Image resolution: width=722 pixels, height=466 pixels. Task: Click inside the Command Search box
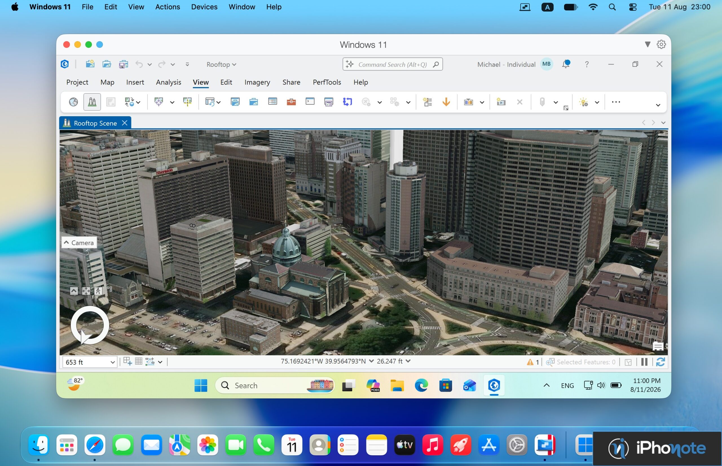[393, 64]
